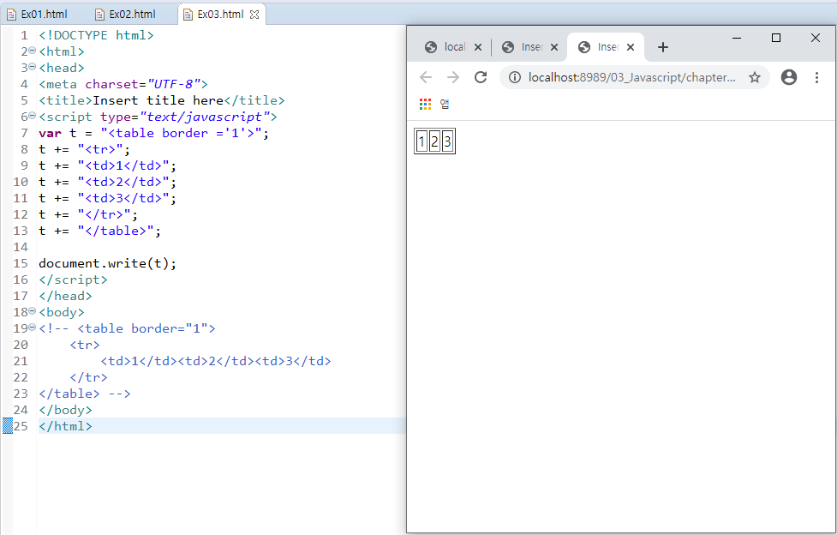Viewport: 837px width, 535px height.
Task: Click the browser forward arrow
Action: 453,77
